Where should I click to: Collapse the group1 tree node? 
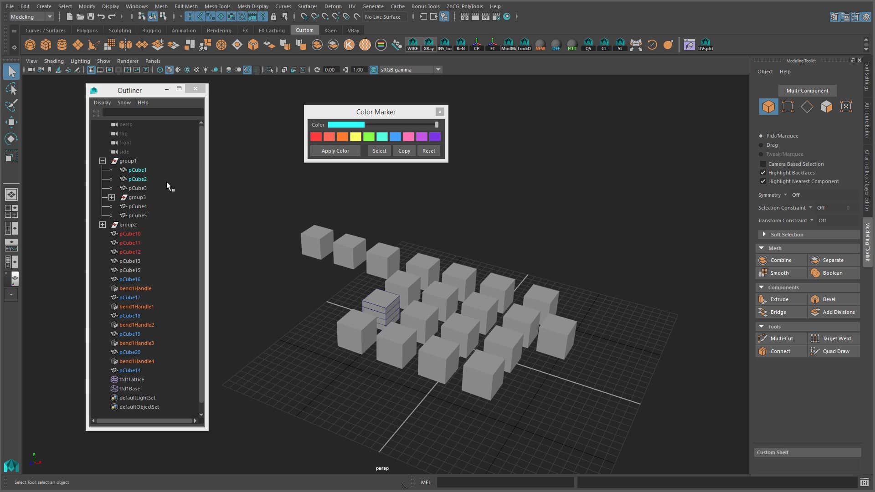pos(102,161)
